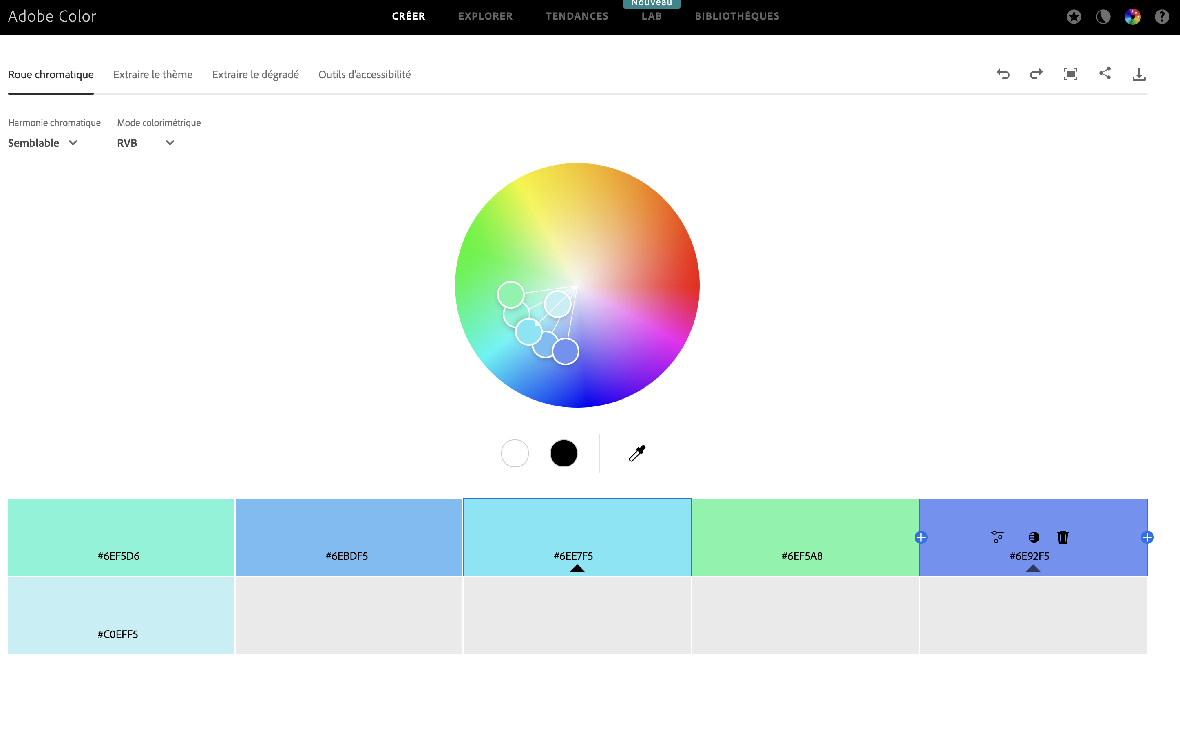
Task: Toggle dark mode moon icon in header
Action: click(x=1103, y=17)
